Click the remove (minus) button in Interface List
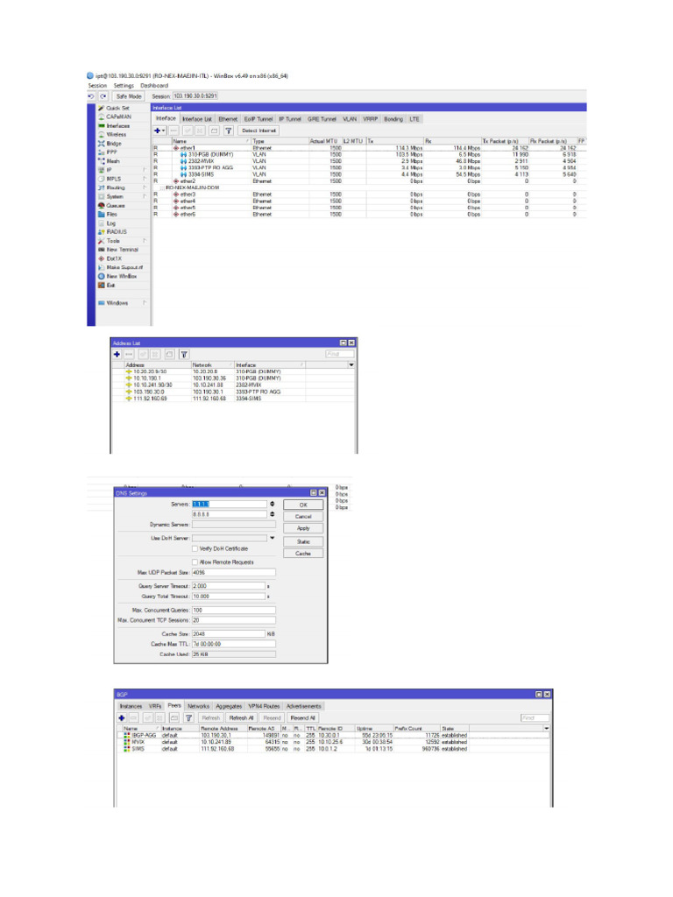Viewport: 673px width, 897px height. tap(174, 131)
